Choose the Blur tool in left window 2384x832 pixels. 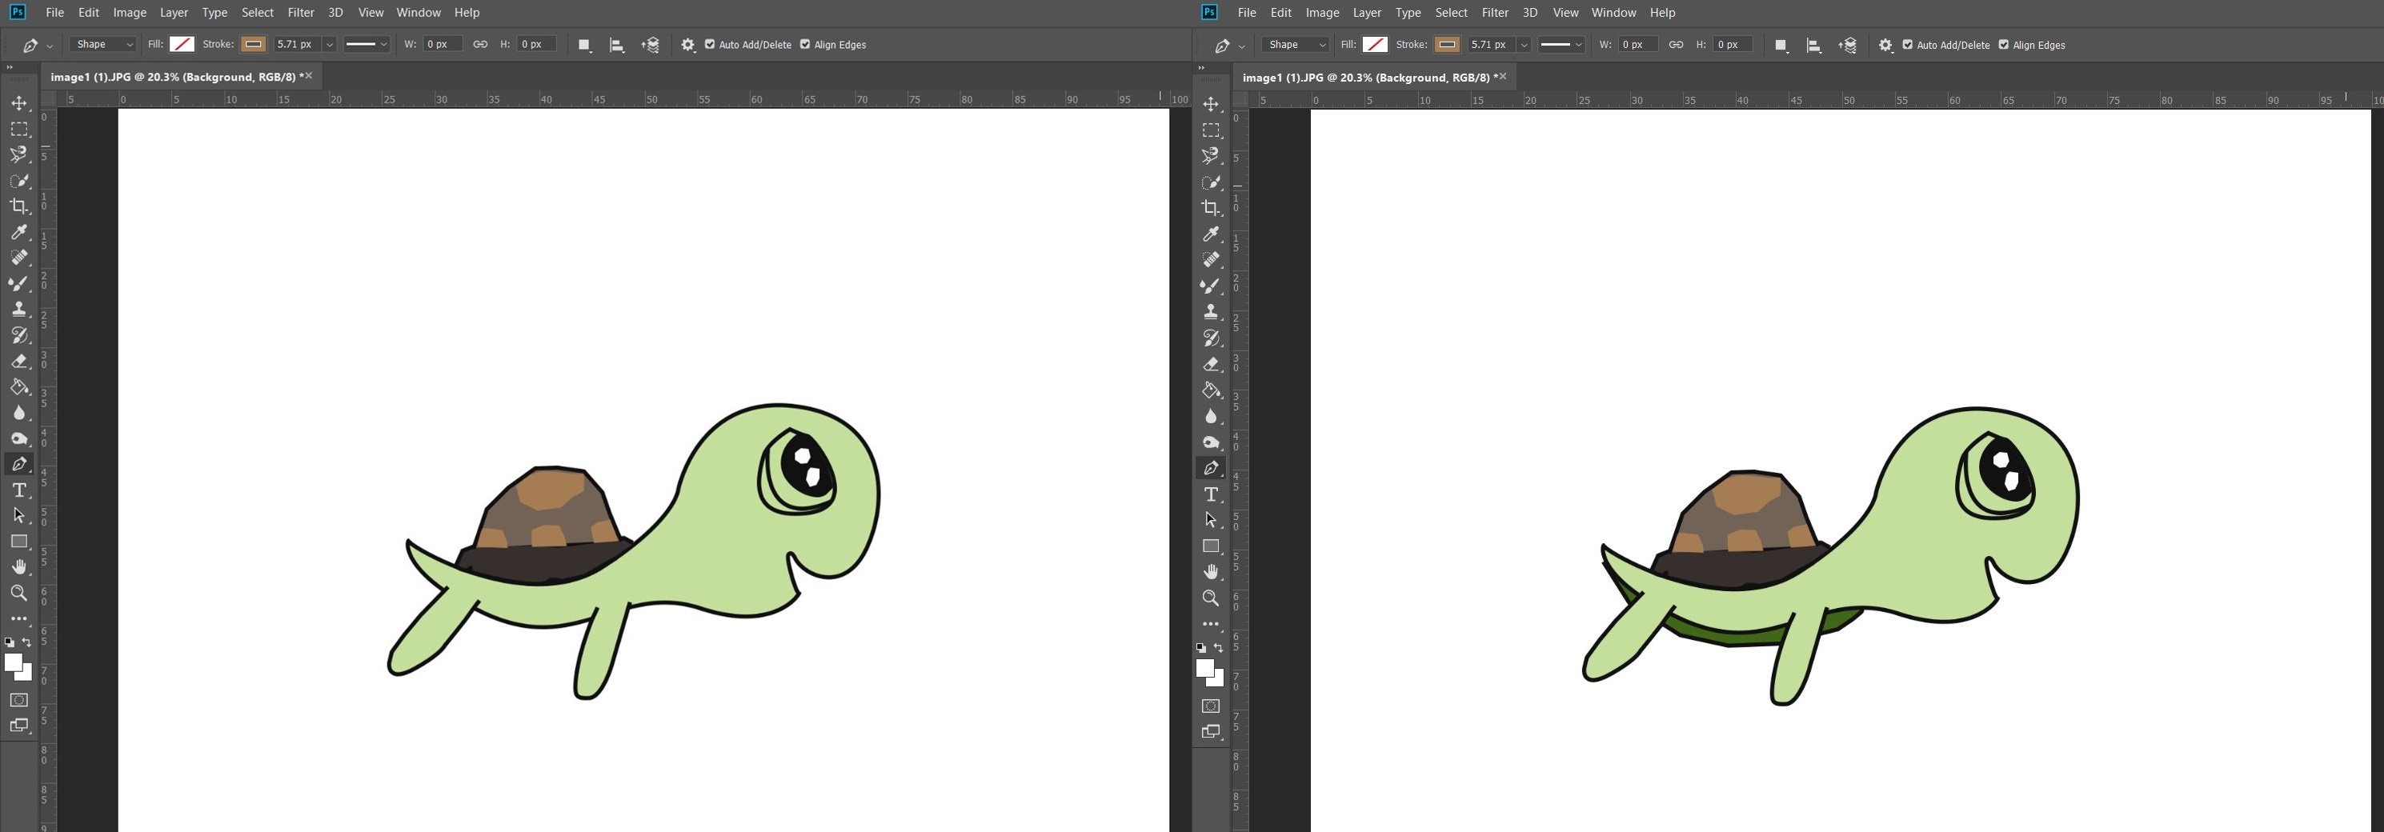pyautogui.click(x=18, y=413)
